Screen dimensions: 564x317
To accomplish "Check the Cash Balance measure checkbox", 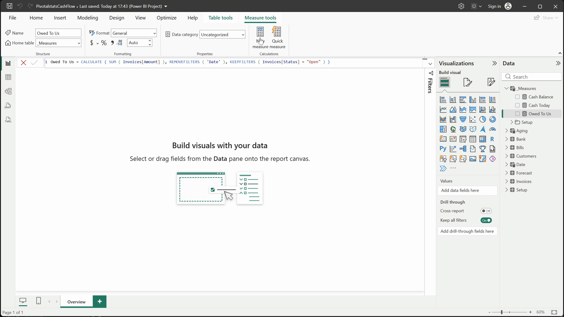I will coord(517,97).
